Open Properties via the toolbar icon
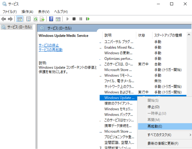The width and height of the screenshot is (192, 149). coord(28,19)
